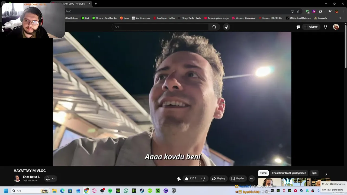Open the (4)StresEos TikTok bookmark
This screenshot has width=347, height=195.
pyautogui.click(x=299, y=18)
